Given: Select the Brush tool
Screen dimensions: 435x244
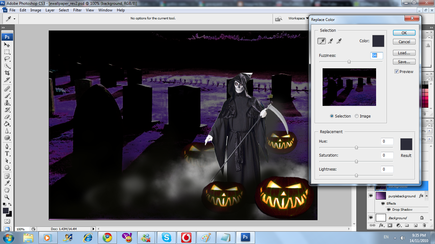Looking at the screenshot, I should (7, 96).
